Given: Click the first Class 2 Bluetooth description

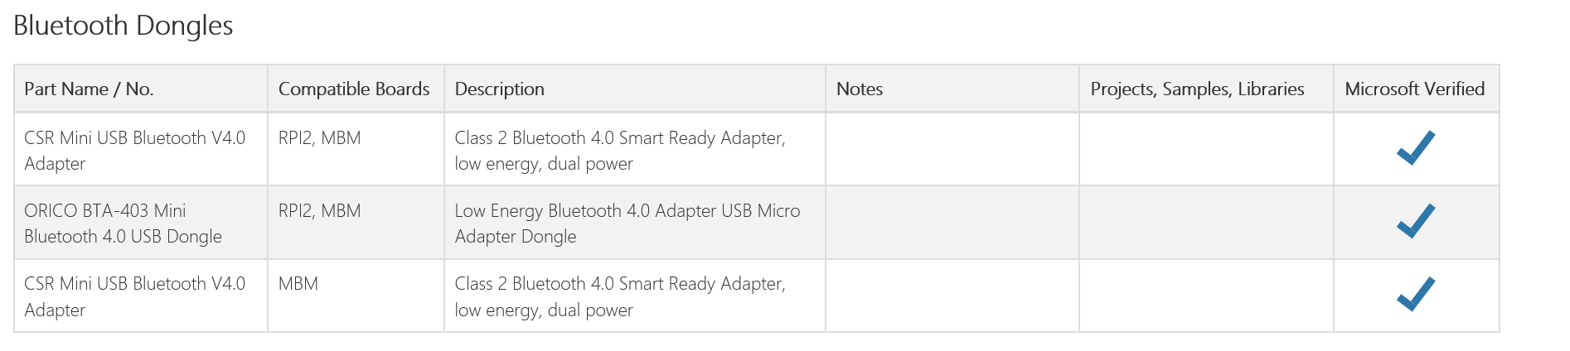Looking at the screenshot, I should pos(620,151).
